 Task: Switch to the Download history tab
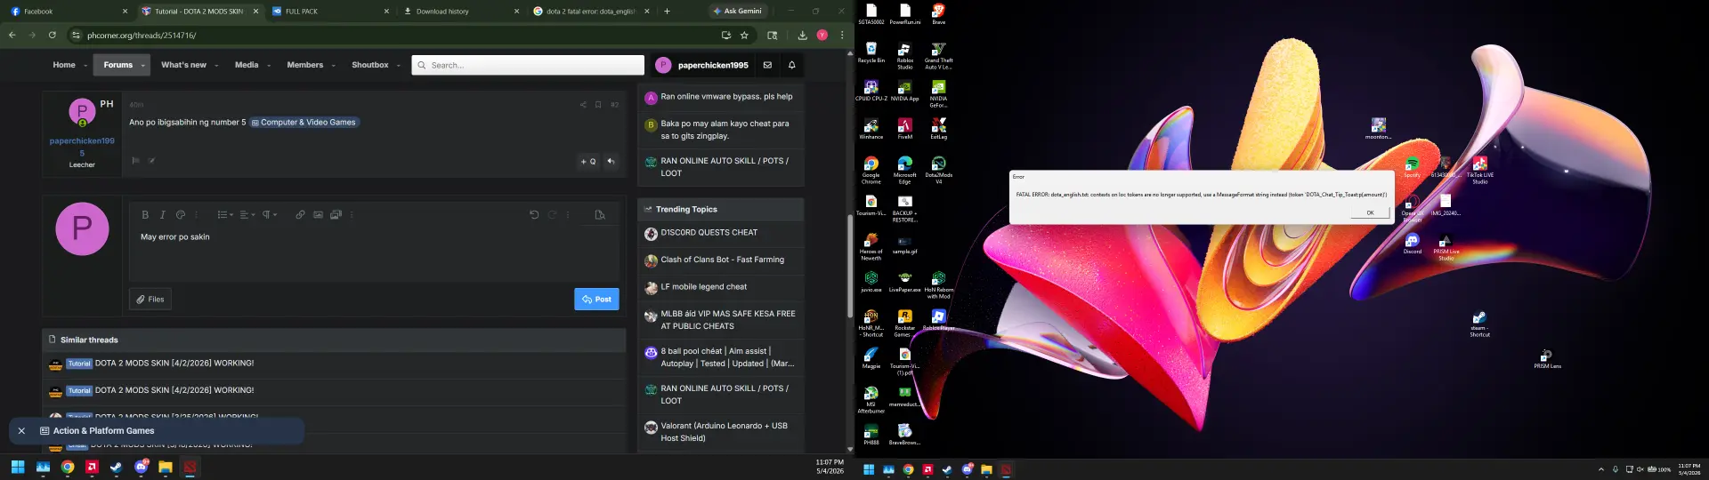click(460, 12)
